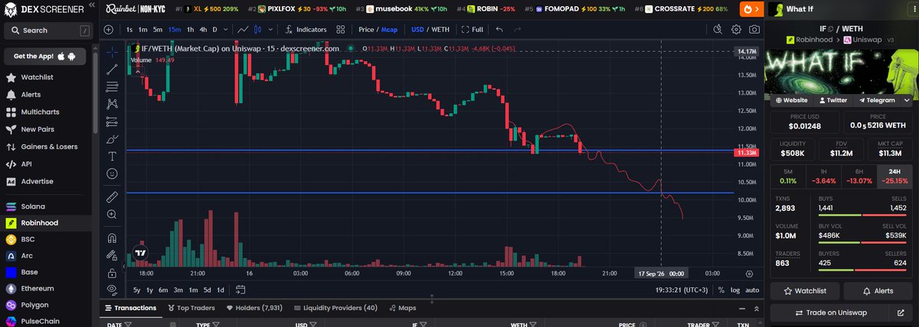Toggle magnet mode for drawings

113,238
